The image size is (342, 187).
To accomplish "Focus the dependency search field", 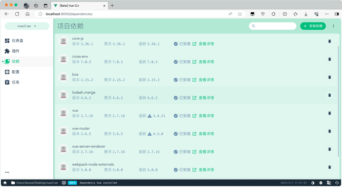I will [273, 26].
